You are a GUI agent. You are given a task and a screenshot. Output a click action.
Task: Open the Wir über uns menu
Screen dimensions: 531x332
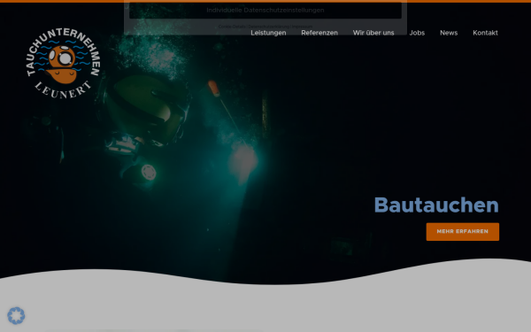pyautogui.click(x=373, y=33)
